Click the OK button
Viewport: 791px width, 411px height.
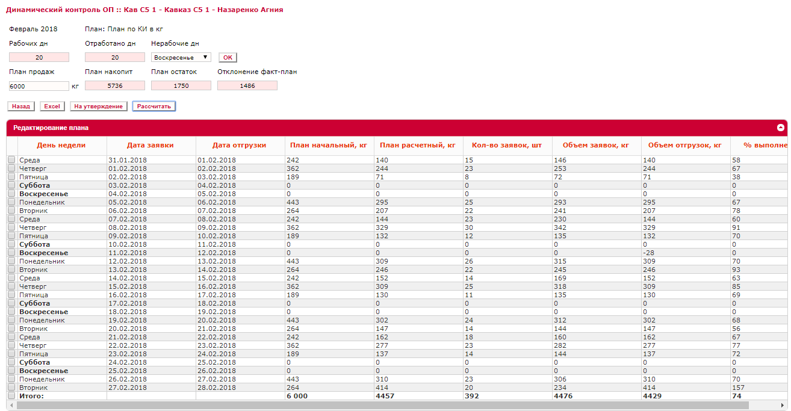pyautogui.click(x=228, y=58)
